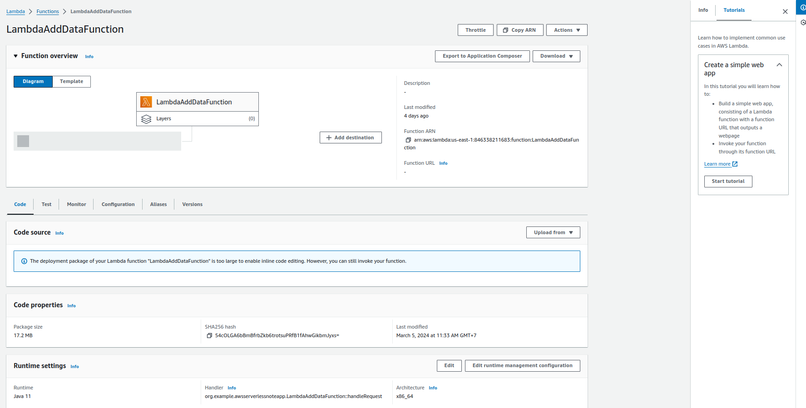
Task: Click the Layers (0) row in diagram
Action: [x=198, y=119]
